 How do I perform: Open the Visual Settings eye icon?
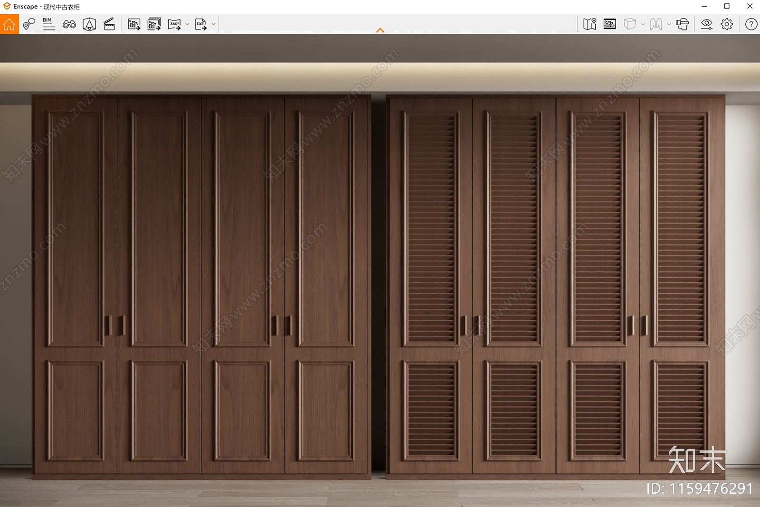click(707, 24)
